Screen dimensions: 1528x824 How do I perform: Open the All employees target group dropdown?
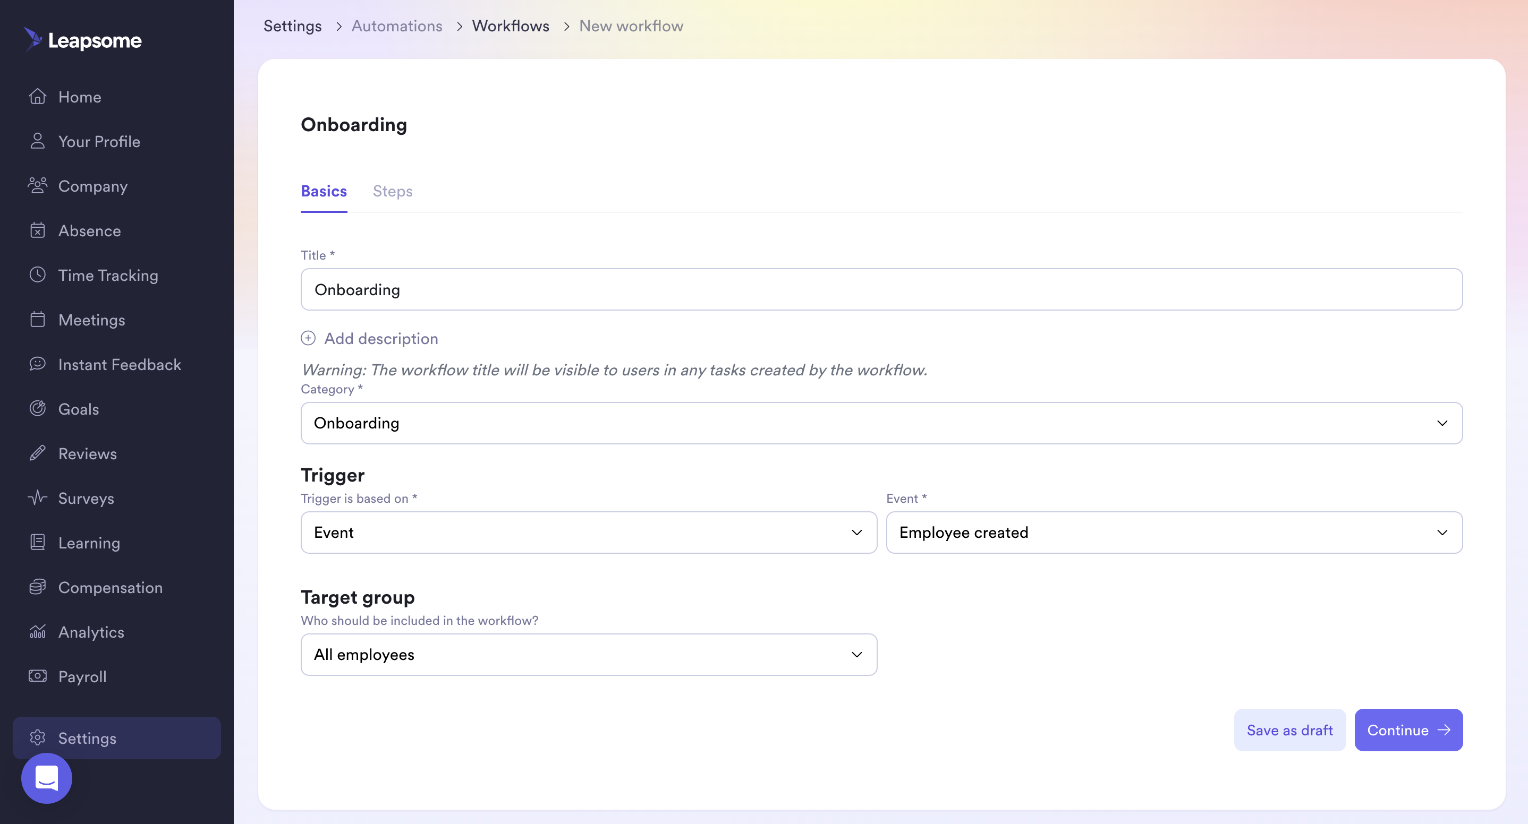(589, 655)
